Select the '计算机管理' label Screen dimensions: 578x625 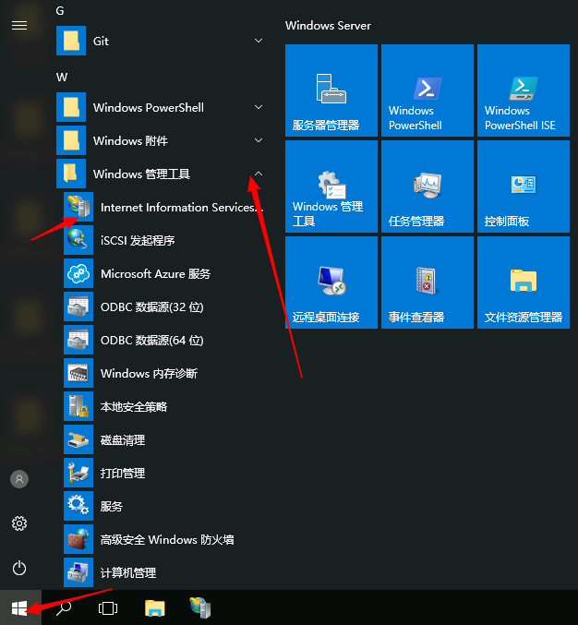(x=128, y=572)
